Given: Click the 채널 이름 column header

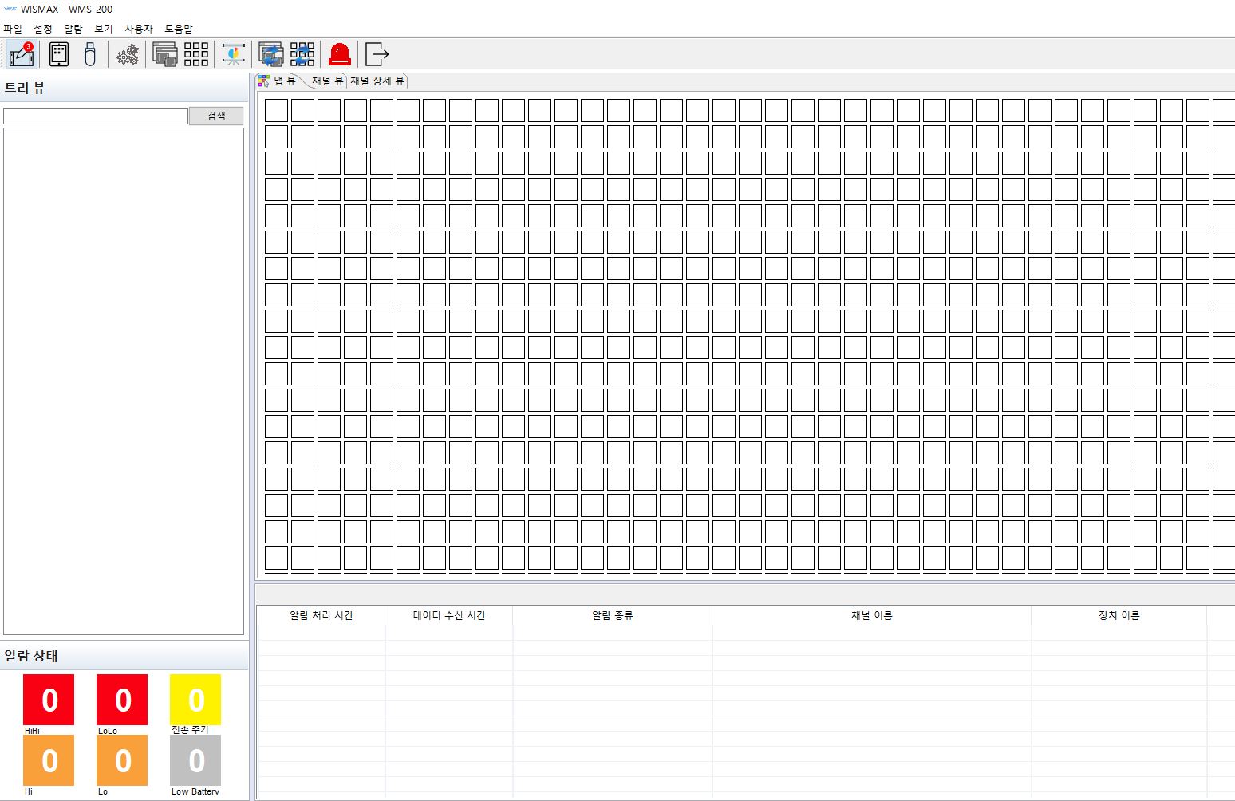Looking at the screenshot, I should 872,615.
